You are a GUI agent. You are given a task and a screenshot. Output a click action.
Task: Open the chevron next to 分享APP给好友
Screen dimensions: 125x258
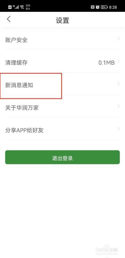pyautogui.click(x=118, y=129)
